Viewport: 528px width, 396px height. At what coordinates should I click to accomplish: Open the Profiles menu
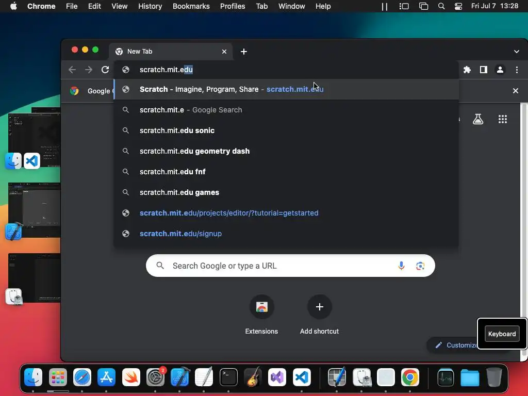click(233, 6)
